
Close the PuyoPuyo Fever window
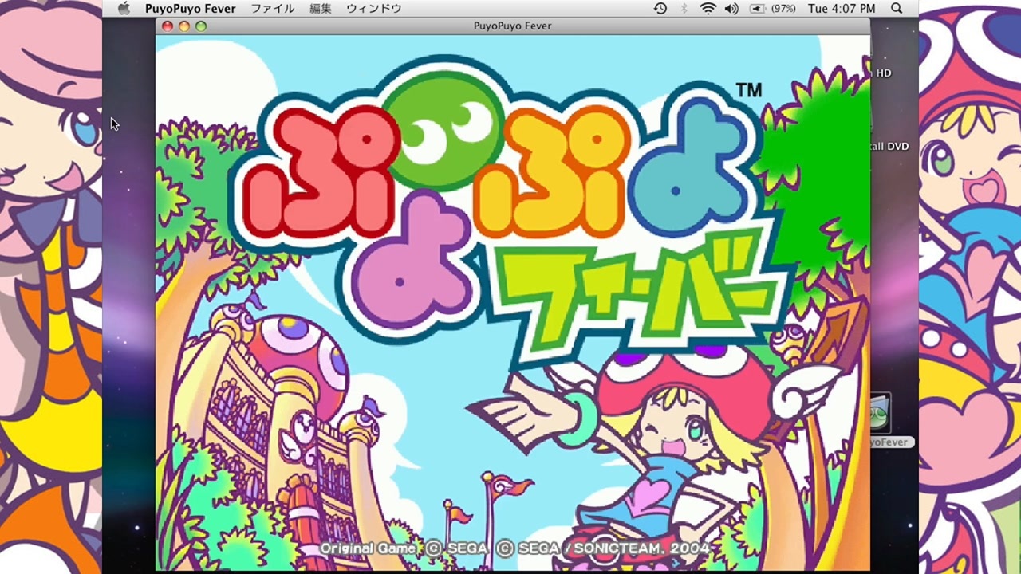point(168,26)
